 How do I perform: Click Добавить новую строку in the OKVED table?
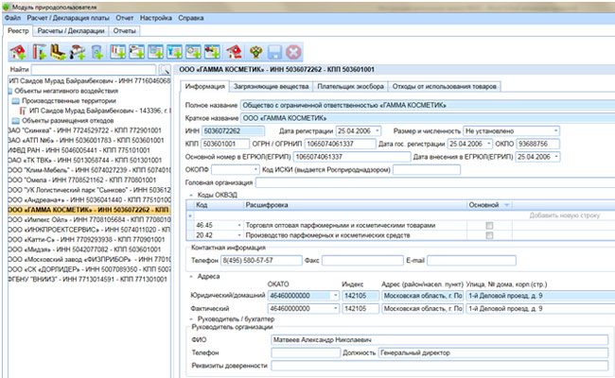[x=565, y=215]
